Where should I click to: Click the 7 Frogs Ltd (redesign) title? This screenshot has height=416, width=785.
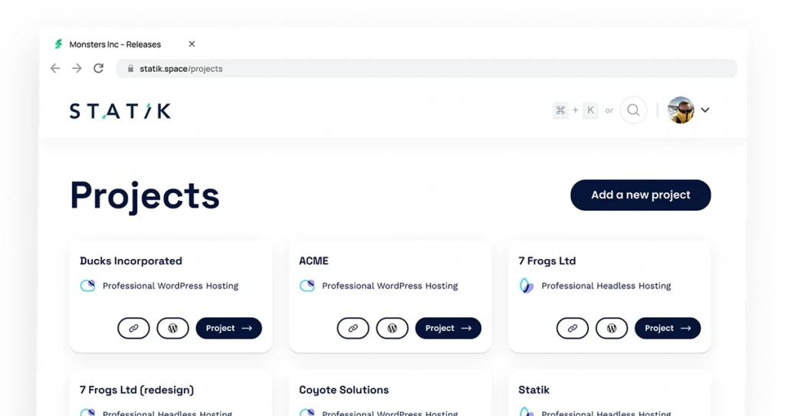(x=136, y=390)
